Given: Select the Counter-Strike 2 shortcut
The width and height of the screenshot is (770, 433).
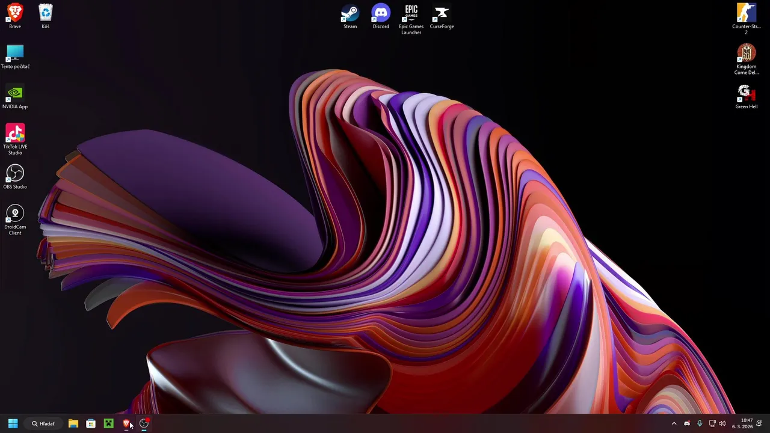Looking at the screenshot, I should pos(747,19).
